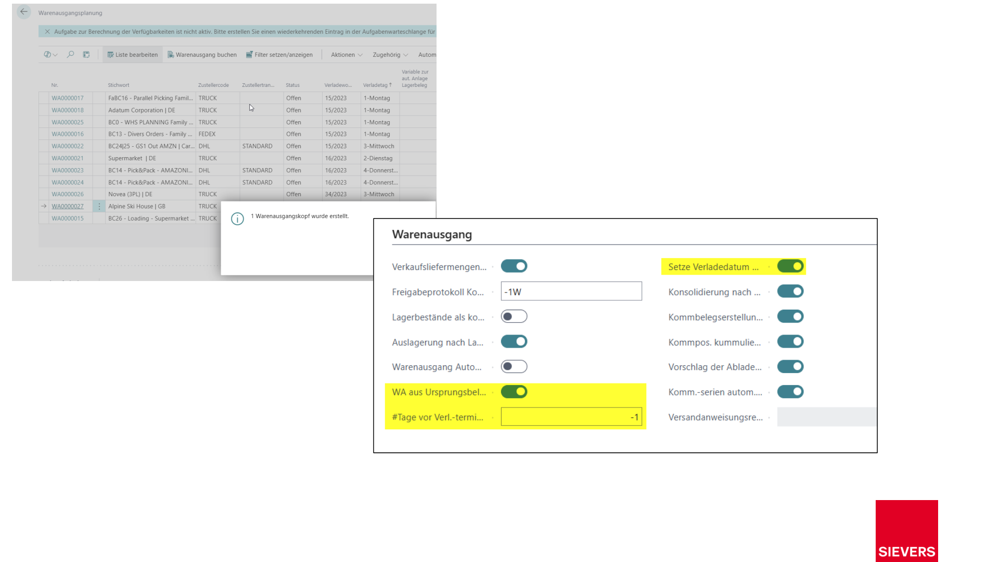Toggle Lagerbestände als ko... switch
This screenshot has width=999, height=562.
coord(514,316)
